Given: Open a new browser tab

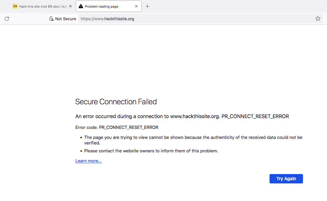Looking at the screenshot, I should pyautogui.click(x=148, y=6).
